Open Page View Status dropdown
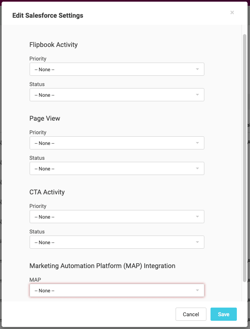 click(117, 168)
